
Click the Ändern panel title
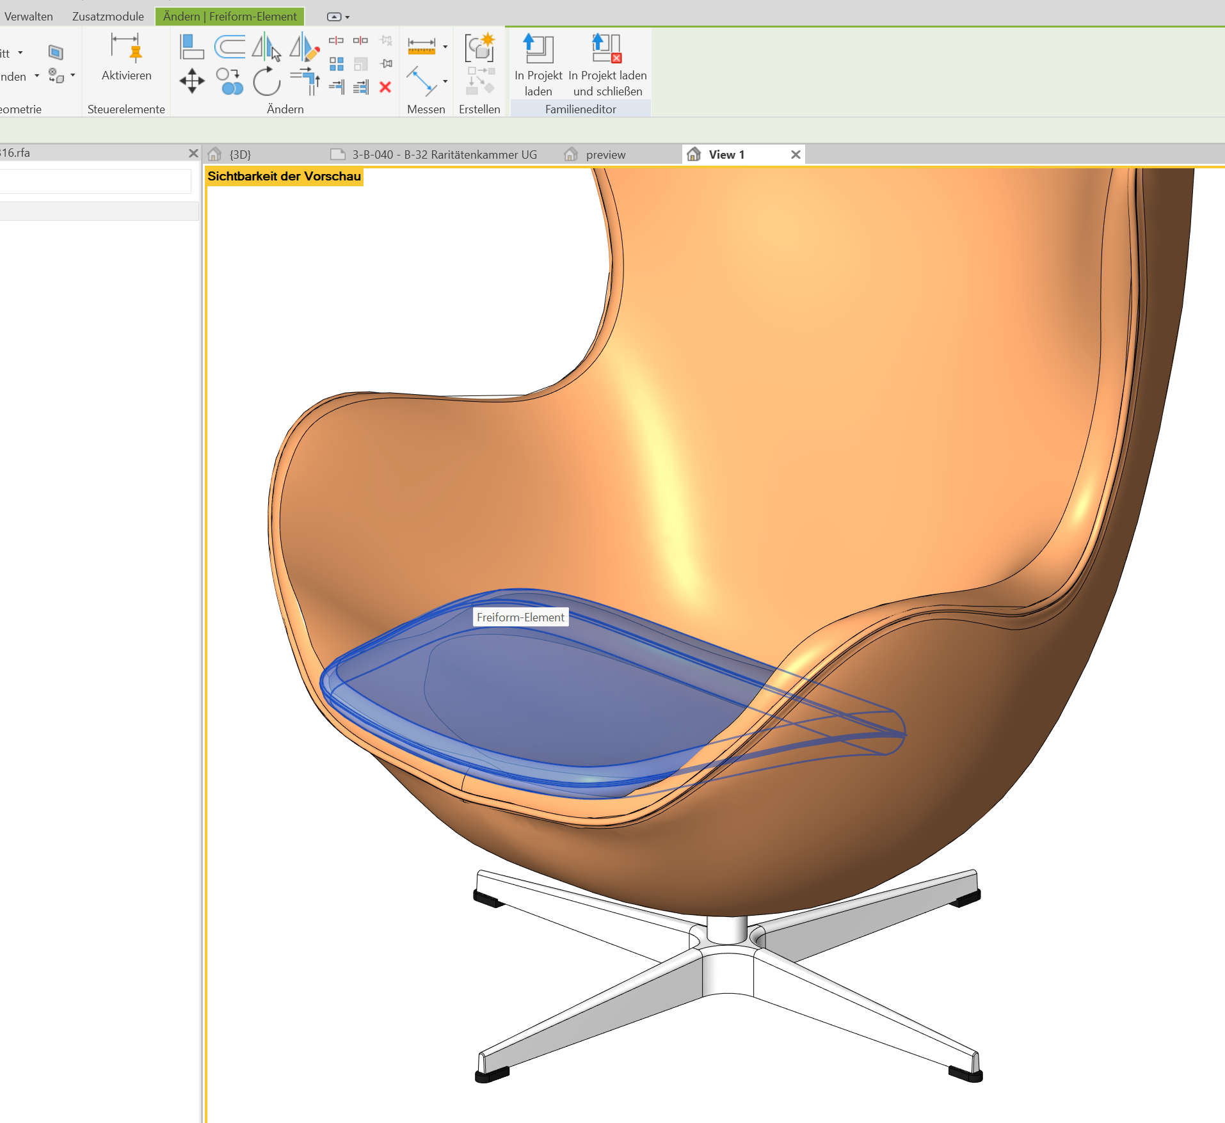coord(285,109)
